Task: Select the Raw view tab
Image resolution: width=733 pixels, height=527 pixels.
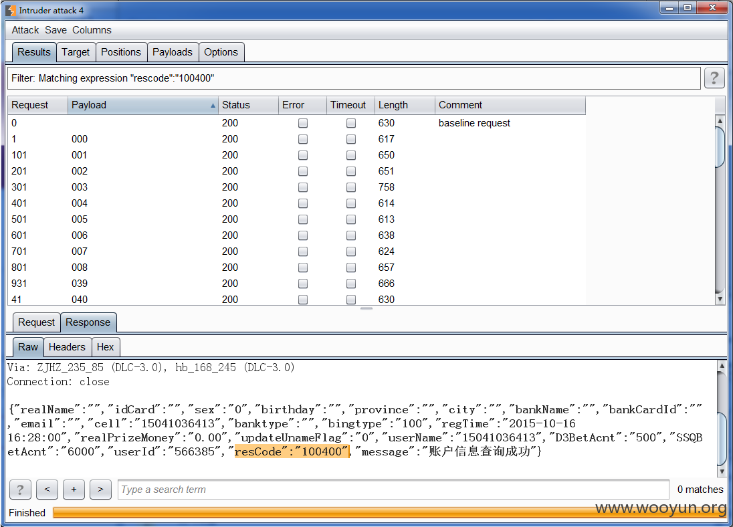Action: [x=28, y=347]
